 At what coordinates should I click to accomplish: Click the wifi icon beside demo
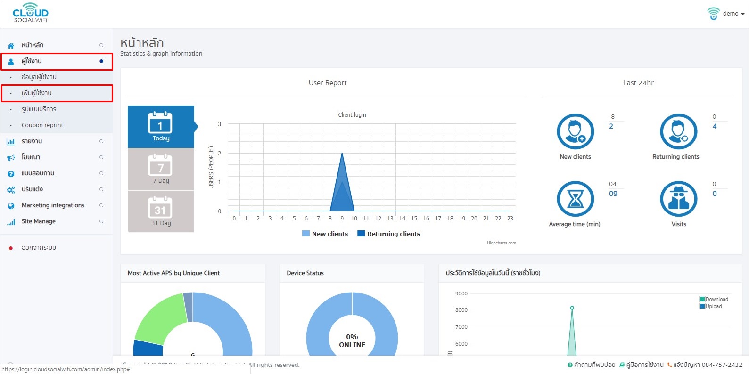(x=714, y=13)
